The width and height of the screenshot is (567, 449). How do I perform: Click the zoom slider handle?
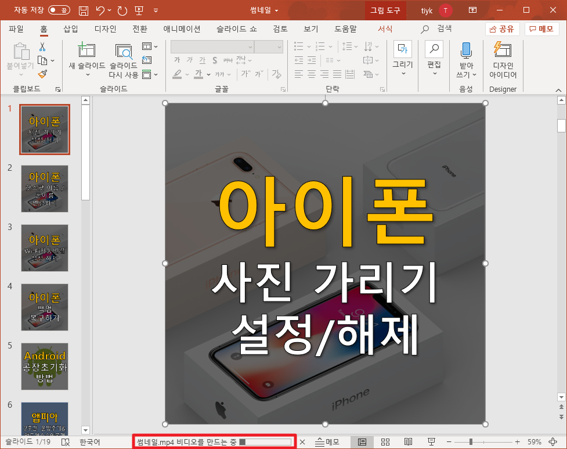click(x=471, y=442)
